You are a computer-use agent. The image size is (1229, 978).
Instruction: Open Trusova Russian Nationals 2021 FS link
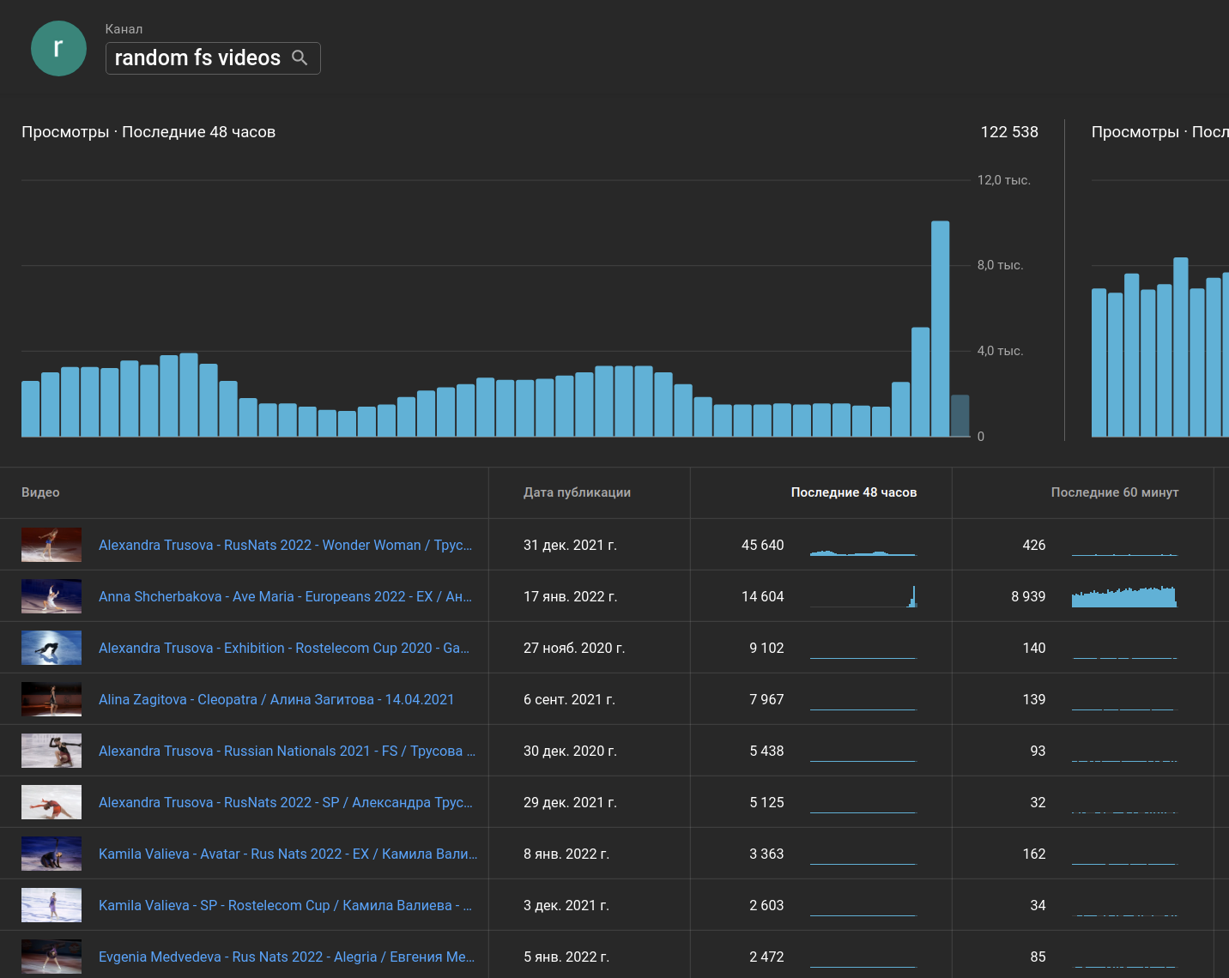pyautogui.click(x=287, y=751)
